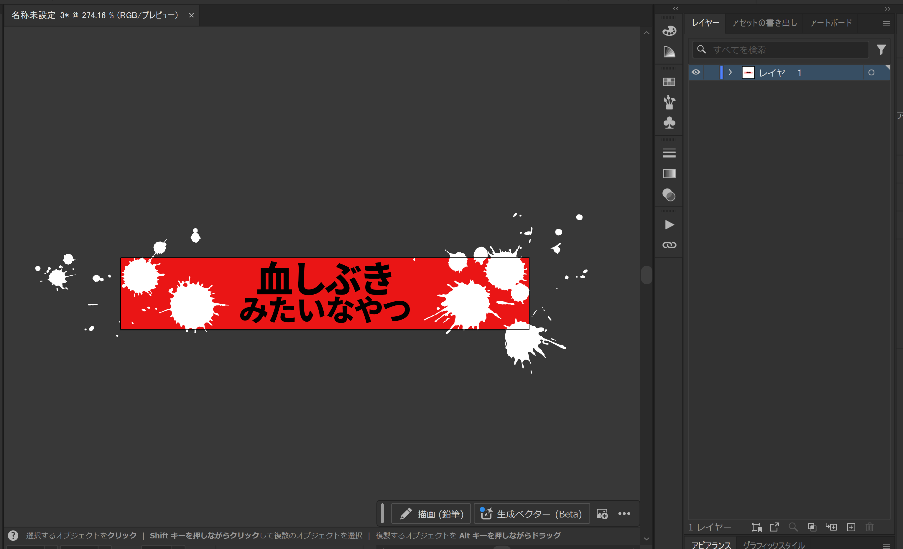Screen dimensions: 903x549
Task: Click the canvas scroll up arrow
Action: pos(647,33)
